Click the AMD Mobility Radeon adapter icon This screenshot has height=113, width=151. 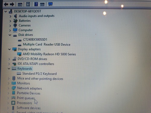tap(19, 54)
